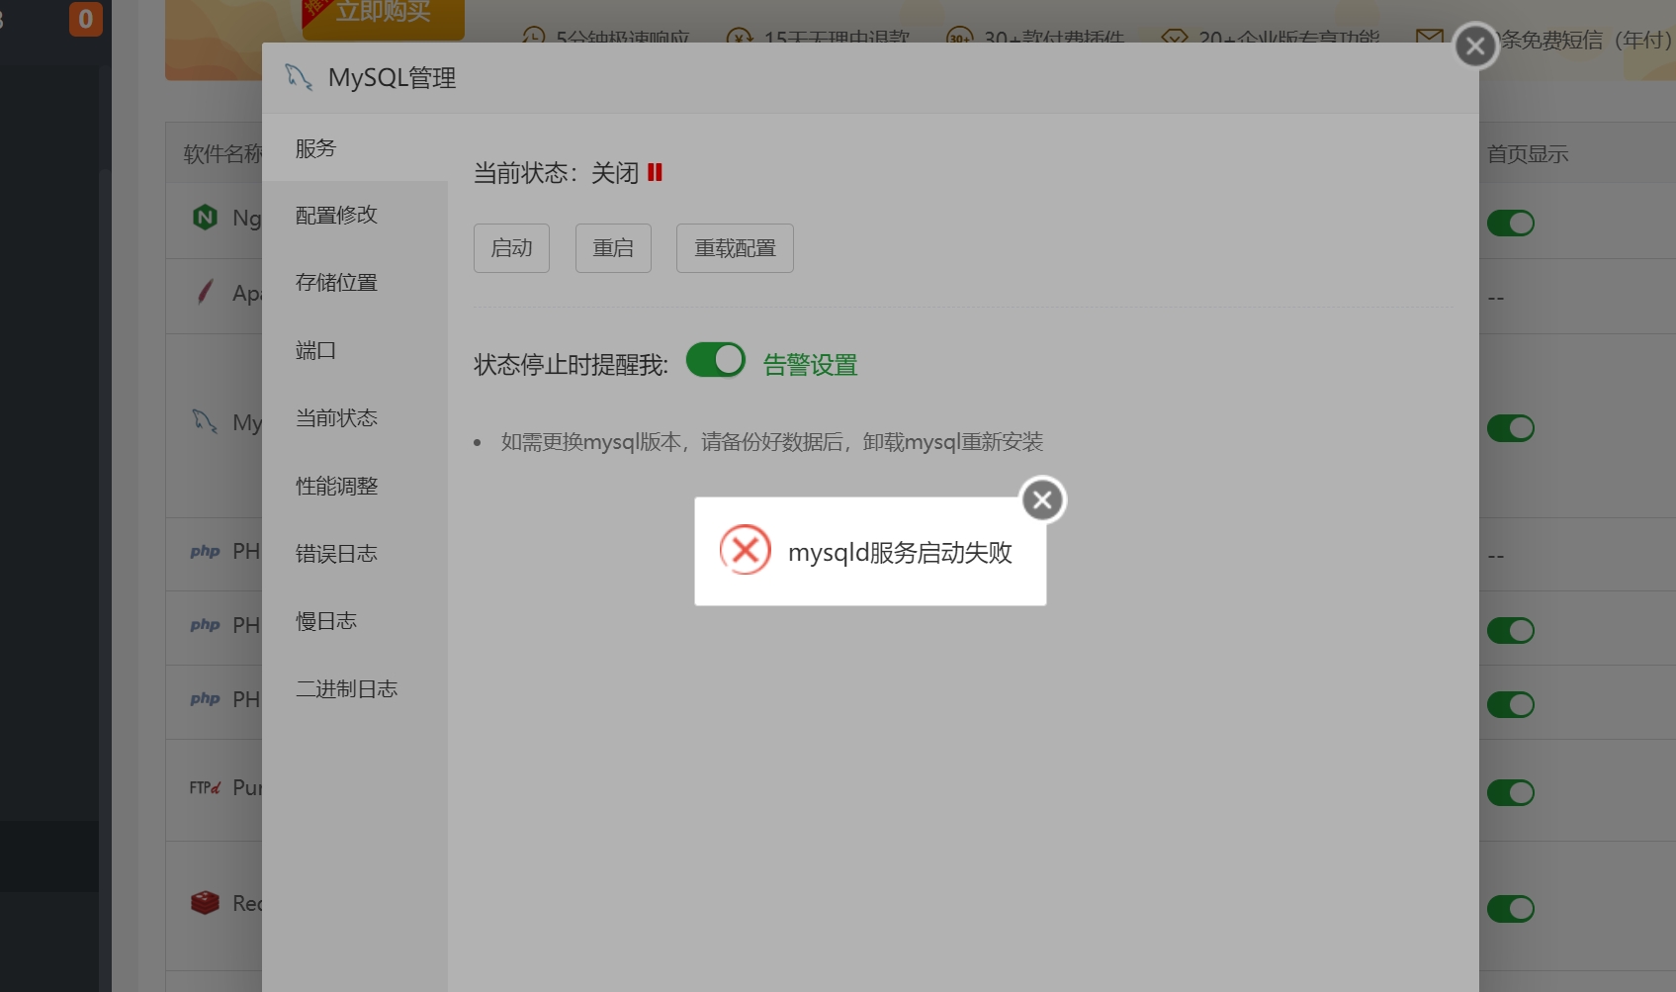Open the 告警设置 alert settings link
The width and height of the screenshot is (1676, 992).
pos(810,365)
